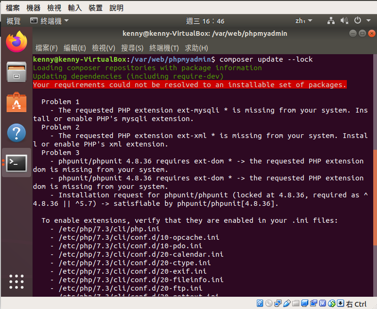Click the power icon in top panel

358,21
